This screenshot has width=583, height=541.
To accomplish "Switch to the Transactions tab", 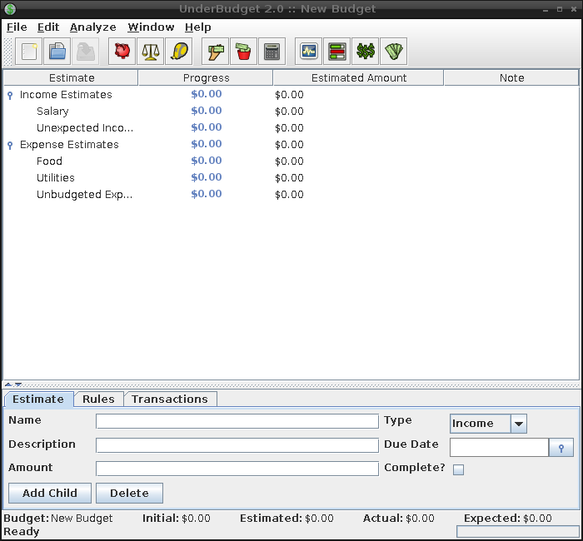I will point(170,399).
